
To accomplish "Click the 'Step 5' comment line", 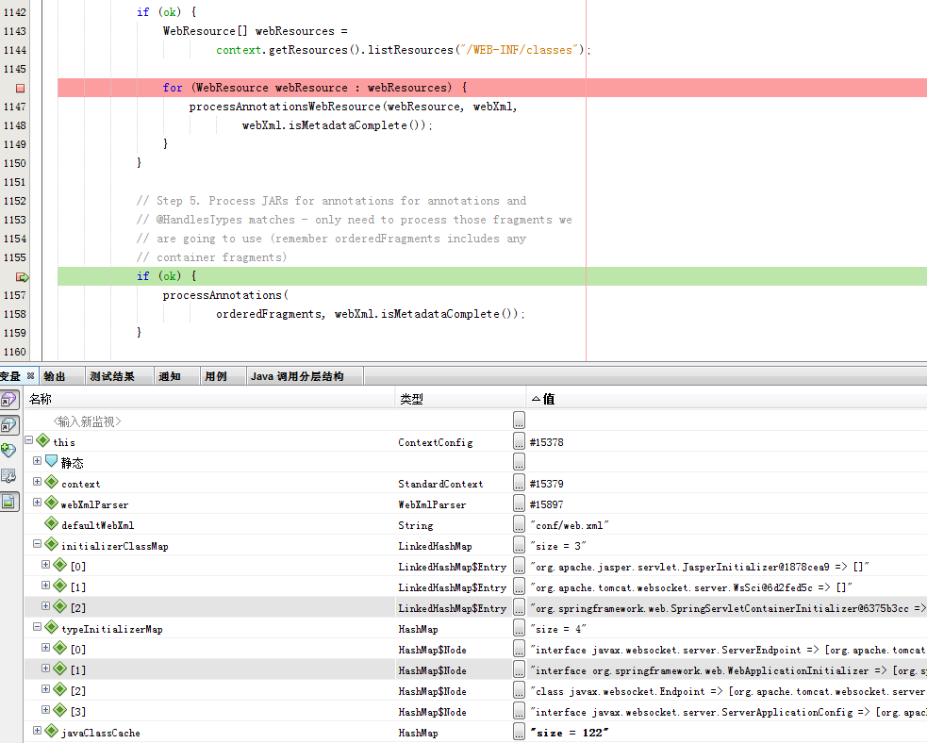I will pos(331,201).
